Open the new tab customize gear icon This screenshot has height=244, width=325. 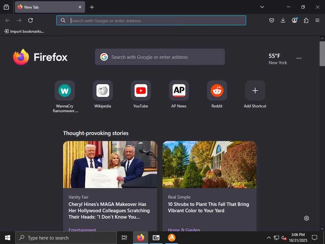click(x=307, y=218)
